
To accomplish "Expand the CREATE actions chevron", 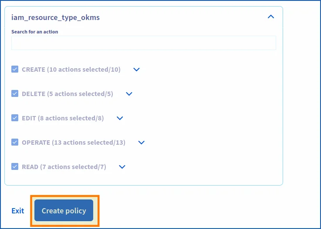I will pyautogui.click(x=136, y=70).
